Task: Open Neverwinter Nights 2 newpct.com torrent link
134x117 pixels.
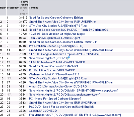Action: tap(74, 90)
